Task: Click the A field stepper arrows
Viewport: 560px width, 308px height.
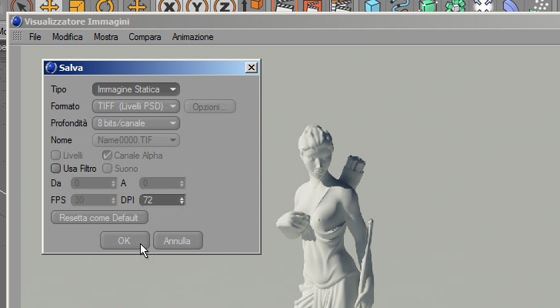Action: pos(182,183)
